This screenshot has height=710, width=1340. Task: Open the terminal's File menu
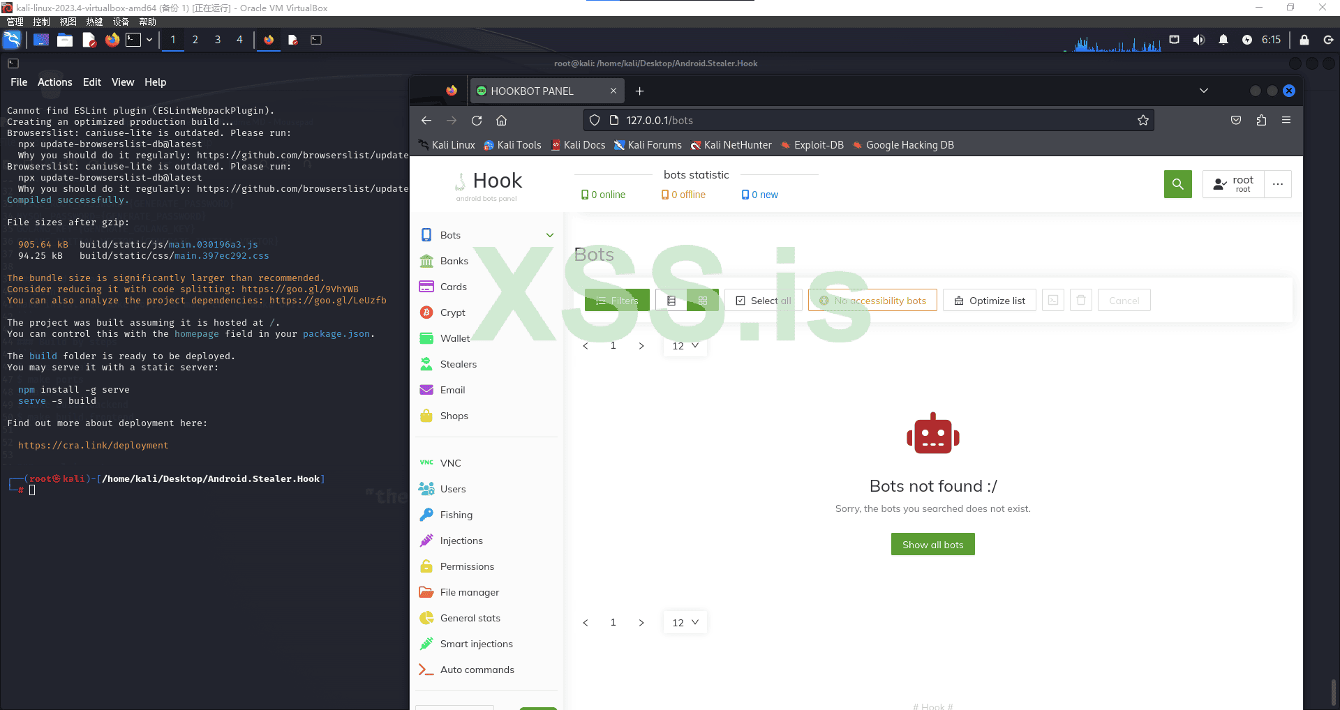click(19, 82)
